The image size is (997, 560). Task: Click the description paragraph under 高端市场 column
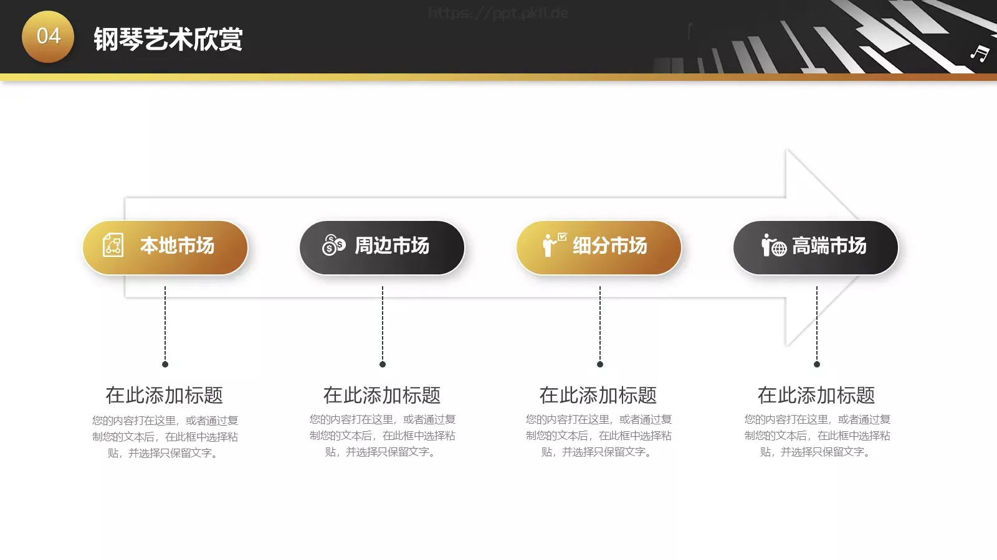coord(818,436)
